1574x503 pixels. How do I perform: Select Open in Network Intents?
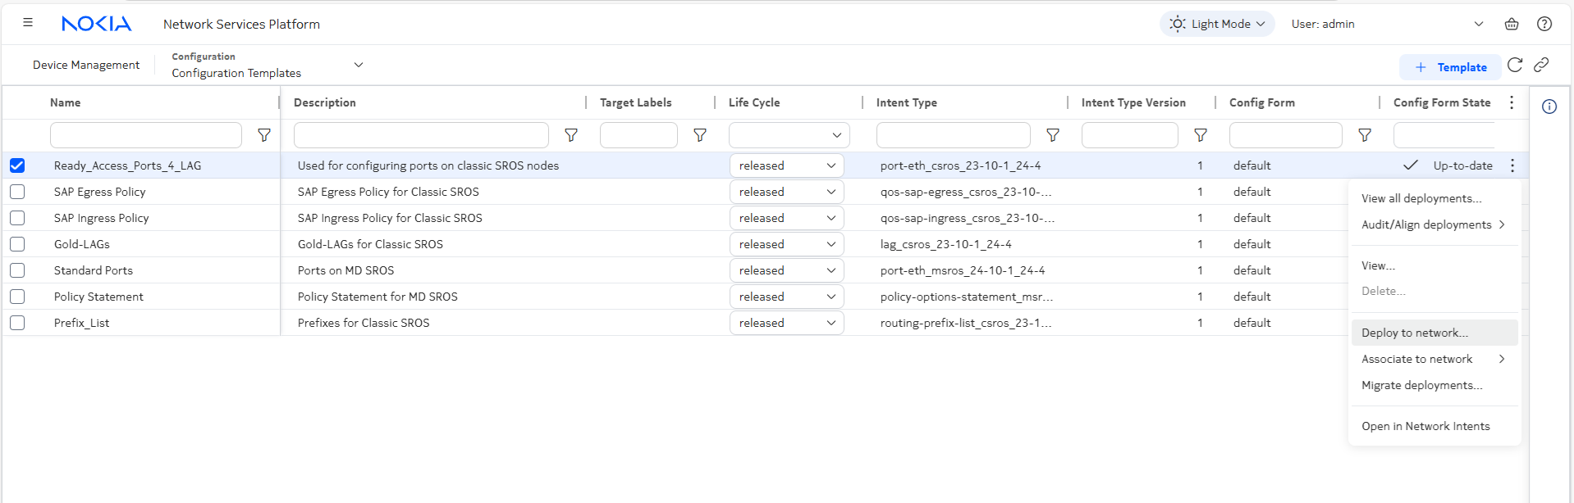coord(1425,426)
